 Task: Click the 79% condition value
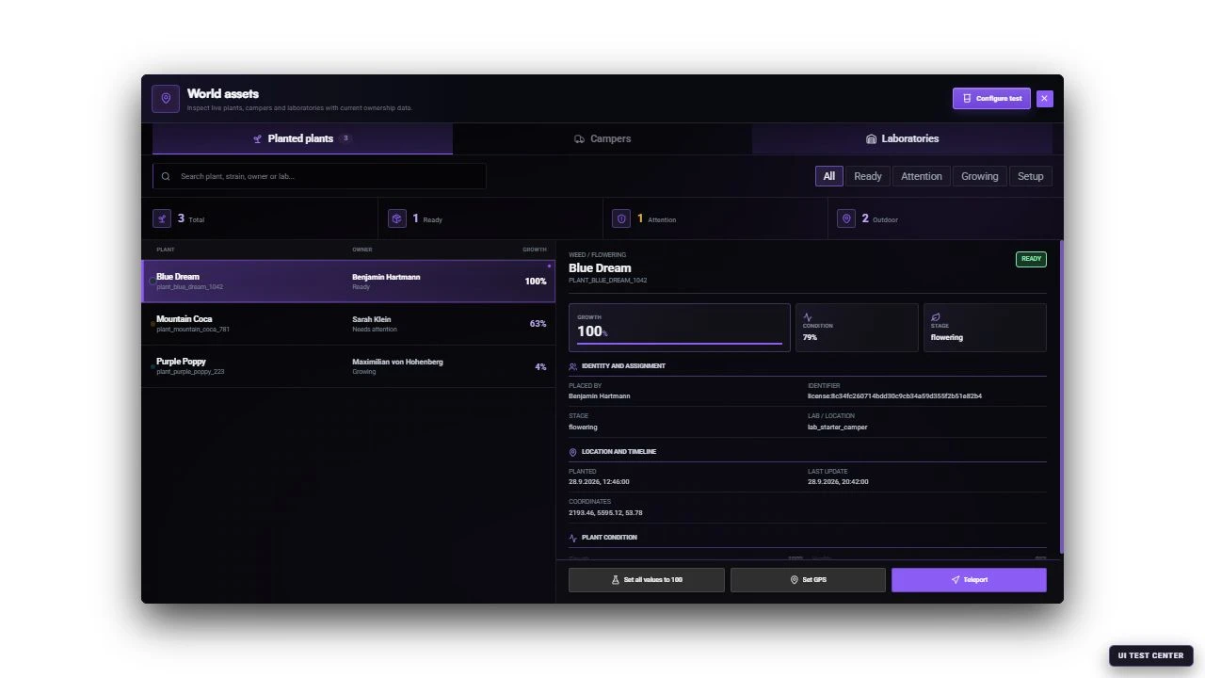pyautogui.click(x=810, y=337)
